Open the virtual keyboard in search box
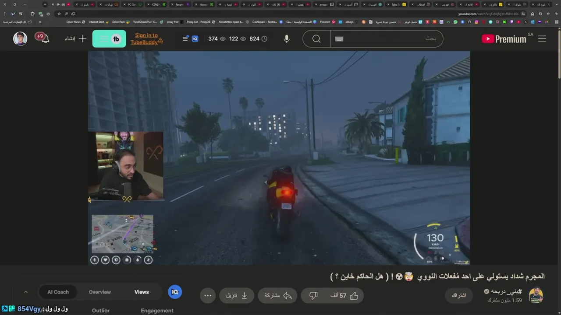This screenshot has height=315, width=561. [339, 38]
